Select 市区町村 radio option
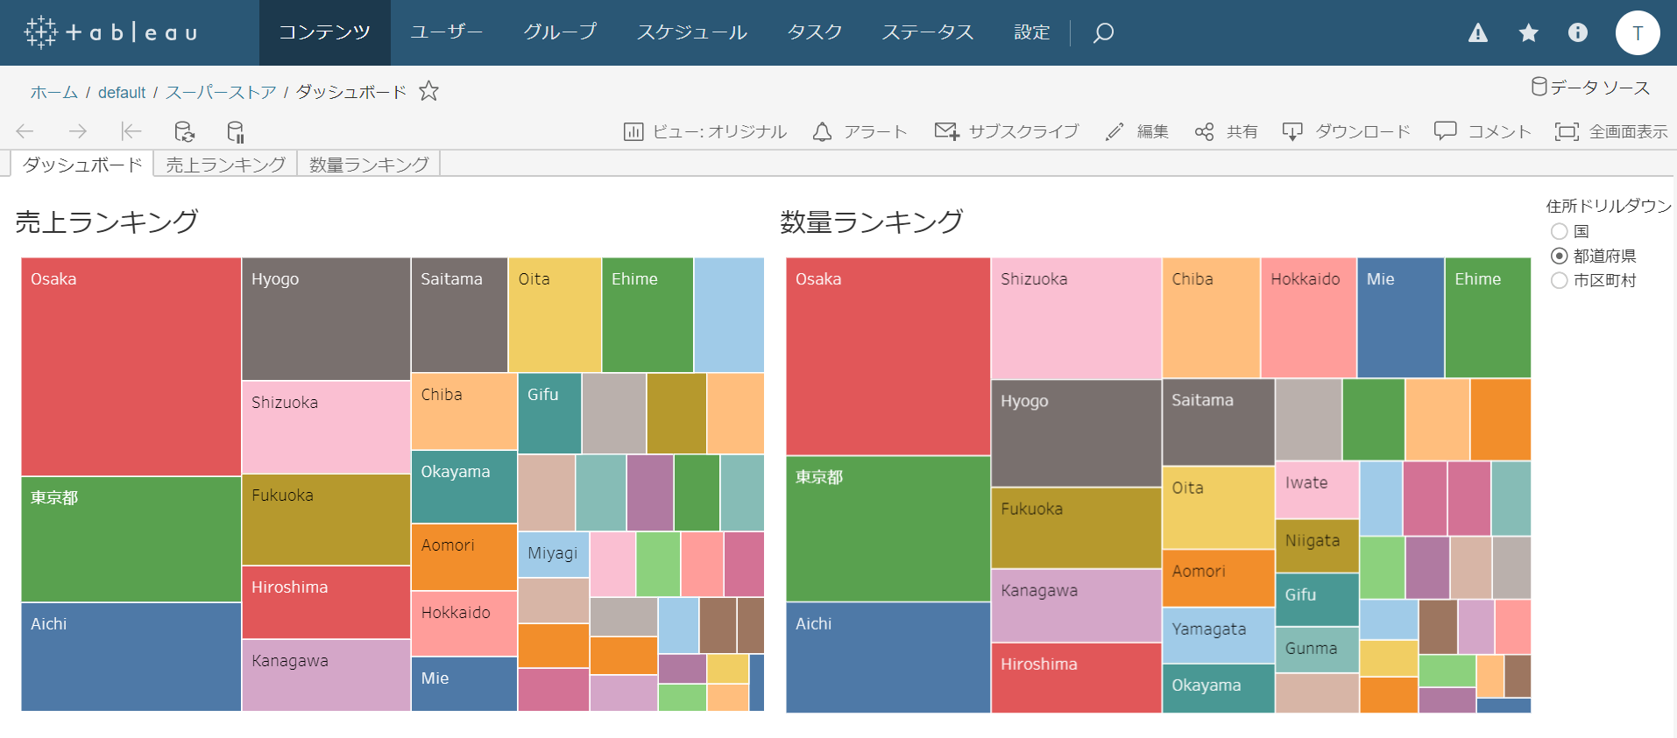The width and height of the screenshot is (1677, 738). (1560, 280)
